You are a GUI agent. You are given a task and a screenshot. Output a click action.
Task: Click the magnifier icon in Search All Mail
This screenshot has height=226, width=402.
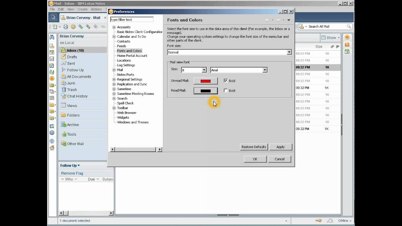[x=349, y=26]
